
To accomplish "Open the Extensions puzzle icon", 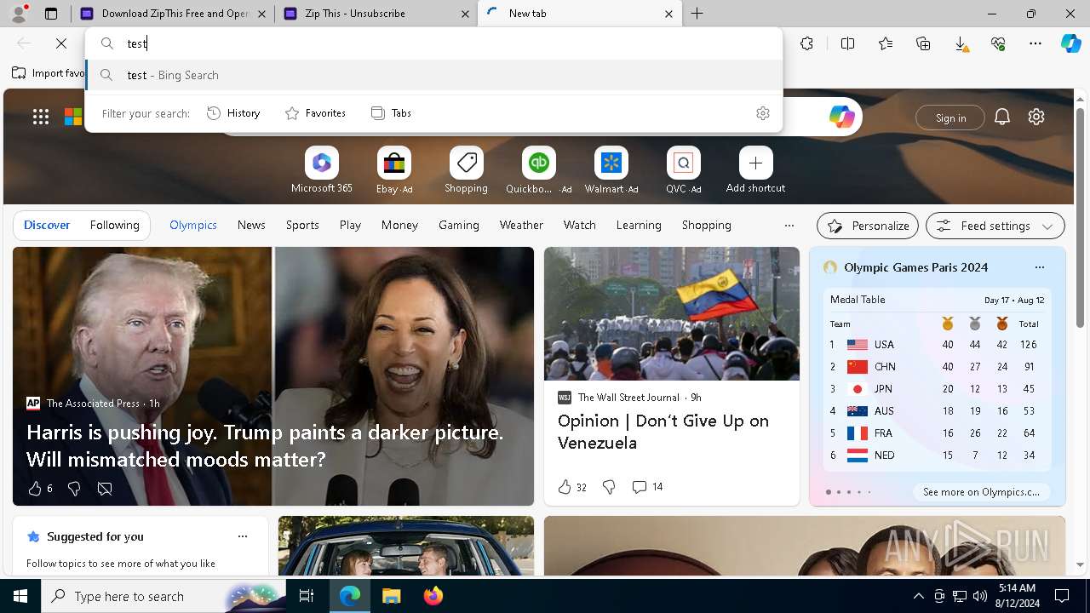I will pos(807,43).
